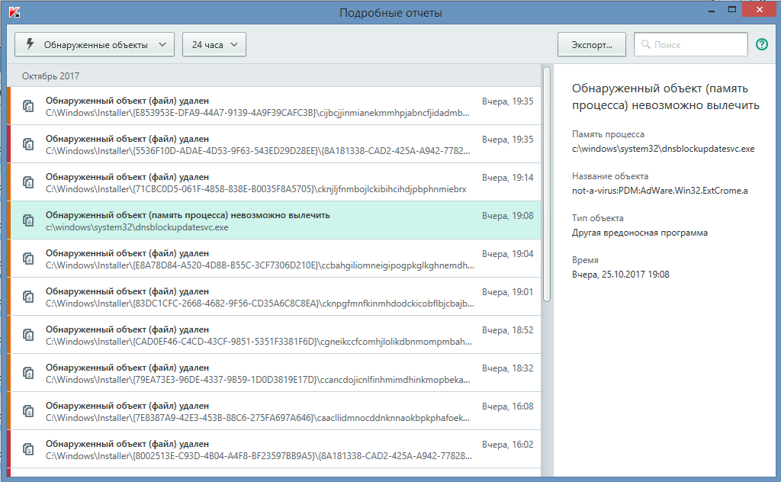Select the 18:32 deleted file entry
The image size is (781, 482).
pyautogui.click(x=259, y=374)
